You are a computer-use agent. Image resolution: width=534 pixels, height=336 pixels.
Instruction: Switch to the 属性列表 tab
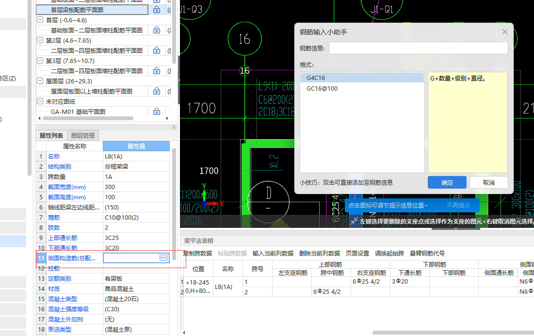click(x=51, y=135)
